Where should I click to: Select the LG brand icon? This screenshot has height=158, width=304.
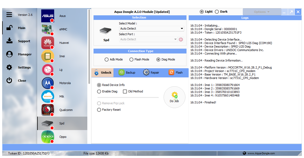tap(48, 70)
